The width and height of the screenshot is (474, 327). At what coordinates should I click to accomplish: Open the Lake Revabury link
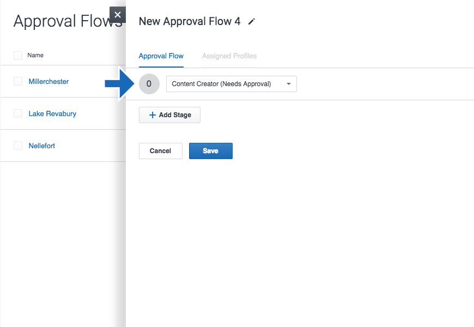tap(52, 113)
